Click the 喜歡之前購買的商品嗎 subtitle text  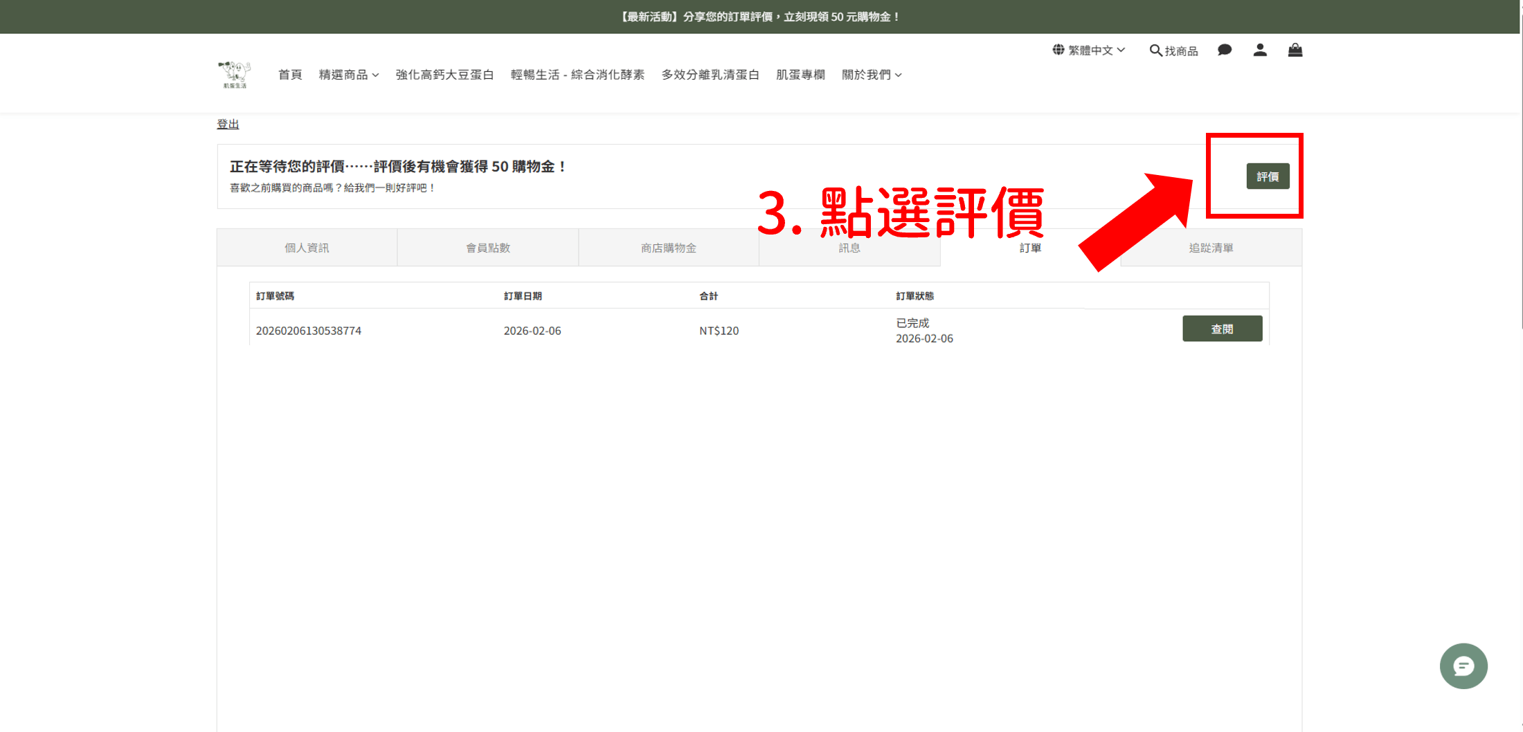(x=332, y=187)
